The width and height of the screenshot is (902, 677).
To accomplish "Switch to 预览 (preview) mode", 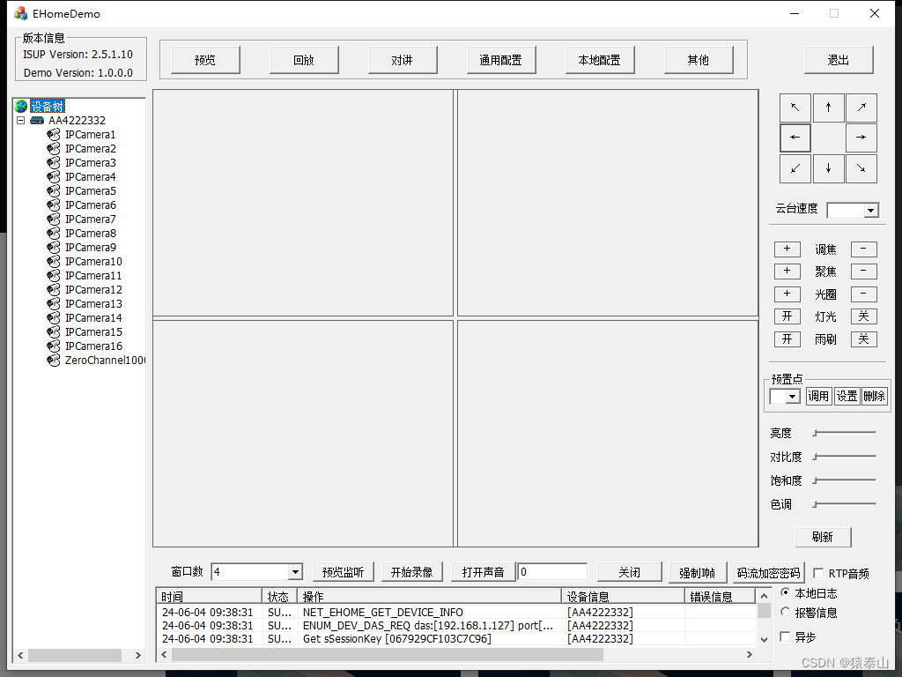I will tap(203, 59).
